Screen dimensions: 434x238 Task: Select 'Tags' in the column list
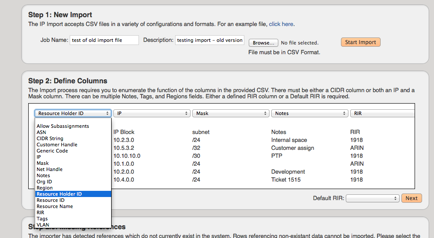click(42, 219)
